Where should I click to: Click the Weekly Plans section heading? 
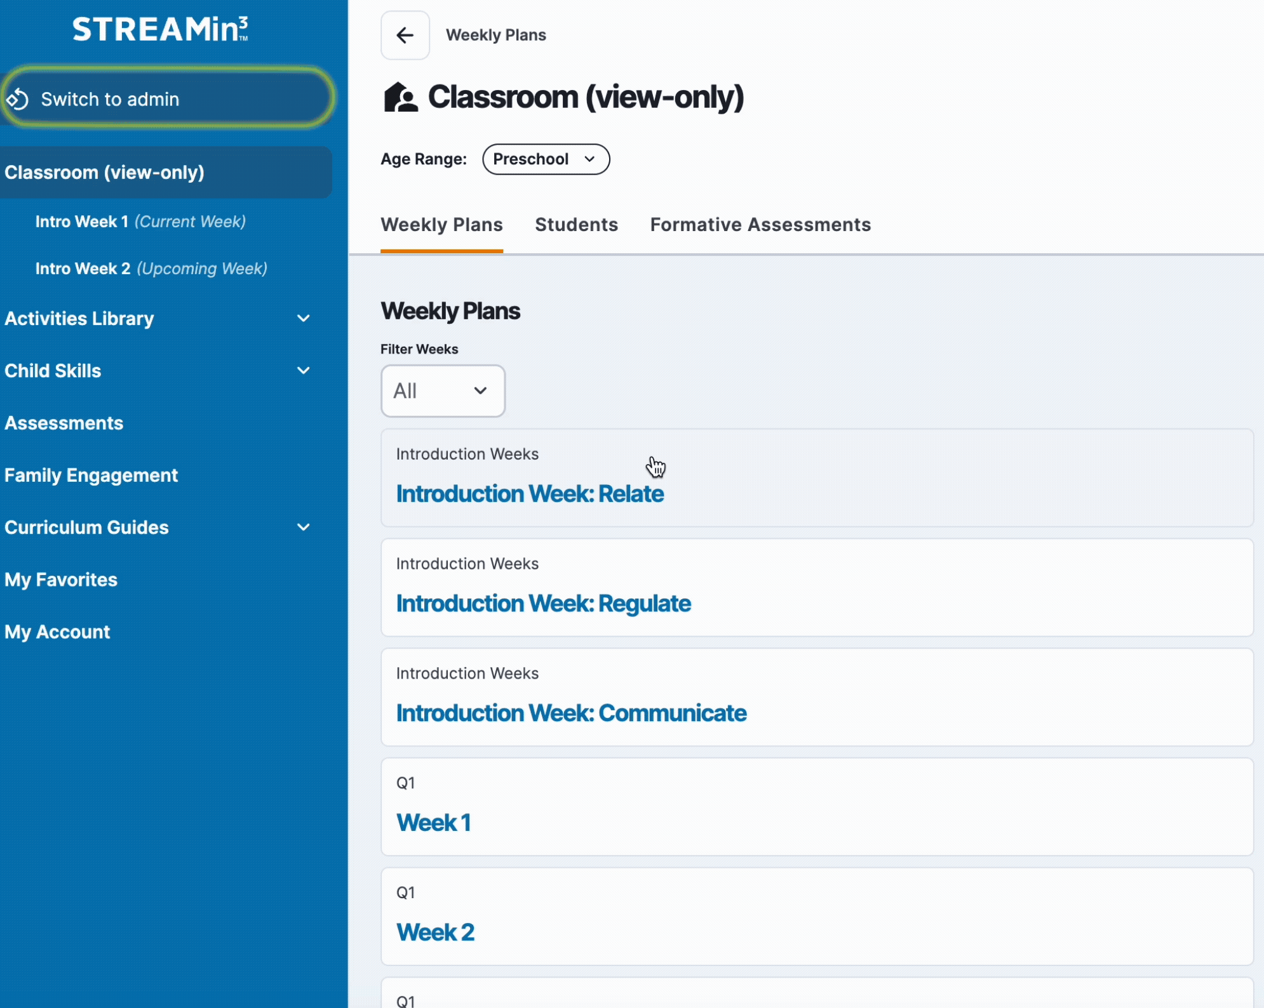tap(450, 312)
